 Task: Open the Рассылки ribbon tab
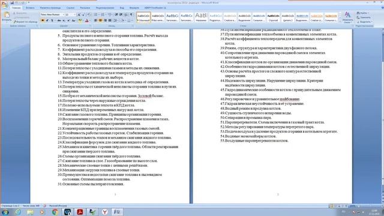click(85, 8)
